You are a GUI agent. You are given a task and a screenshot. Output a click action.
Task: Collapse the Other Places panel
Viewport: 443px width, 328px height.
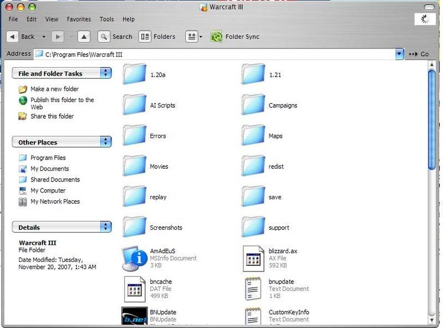click(106, 142)
